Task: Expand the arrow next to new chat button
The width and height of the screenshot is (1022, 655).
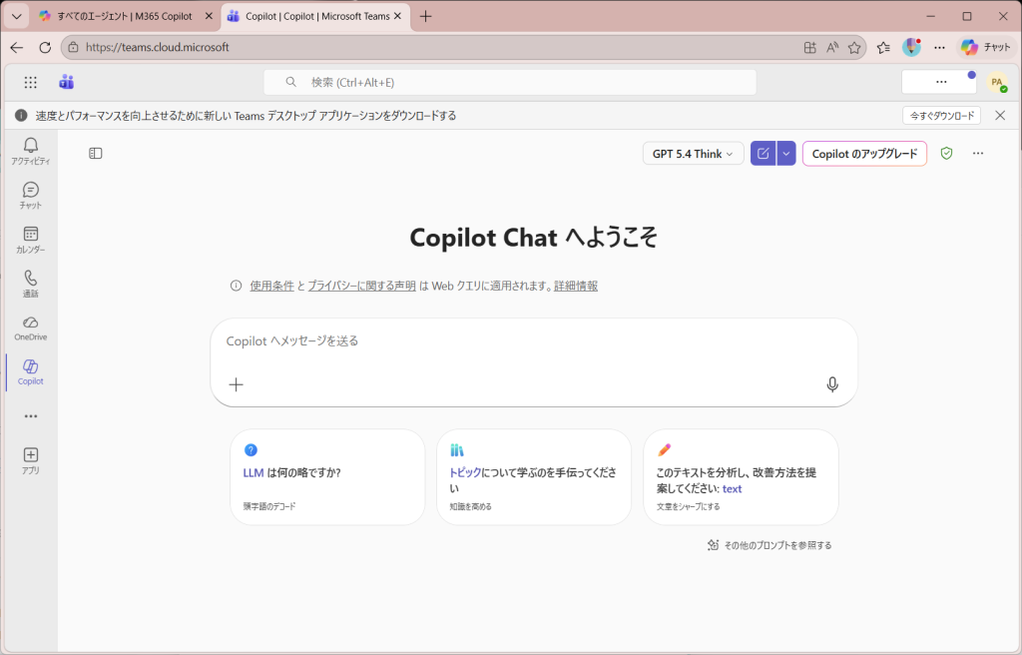Action: [786, 154]
